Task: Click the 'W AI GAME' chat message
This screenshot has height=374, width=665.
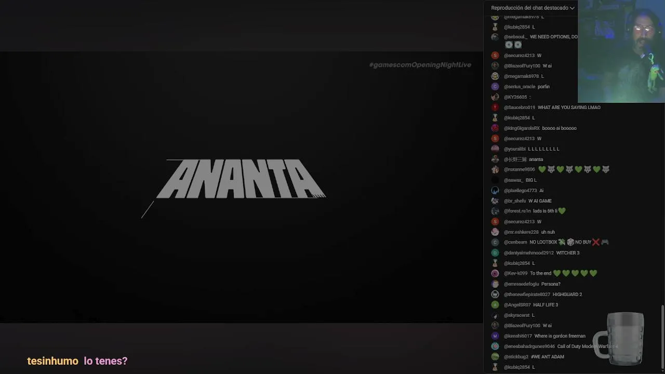Action: [x=540, y=201]
